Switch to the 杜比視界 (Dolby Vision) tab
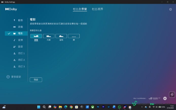The image size is (176, 110). 97,9
